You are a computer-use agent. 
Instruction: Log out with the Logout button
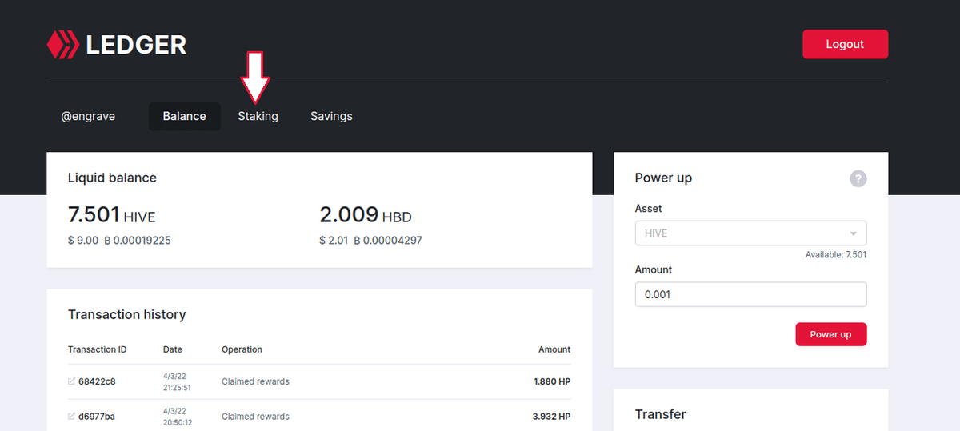[845, 44]
